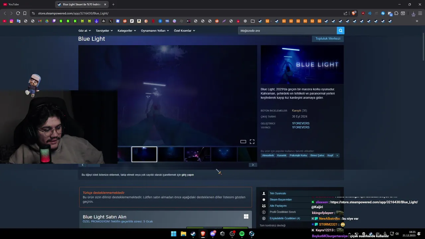Open the Gmail bookmark icon

pyautogui.click(x=40, y=21)
